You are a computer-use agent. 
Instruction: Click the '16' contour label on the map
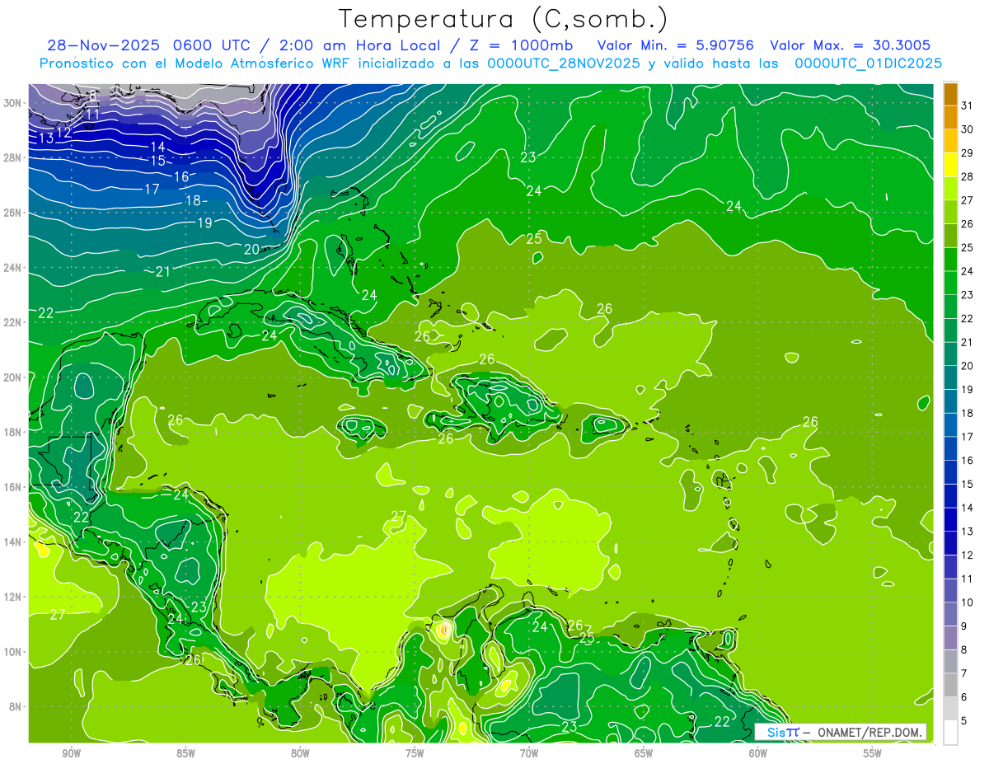tap(181, 177)
